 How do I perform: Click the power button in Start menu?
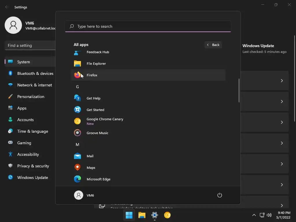(220, 195)
